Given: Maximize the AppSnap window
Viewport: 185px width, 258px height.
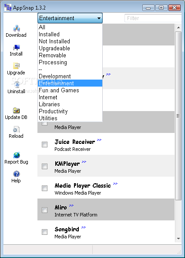Looking at the screenshot, I should click(161, 8).
